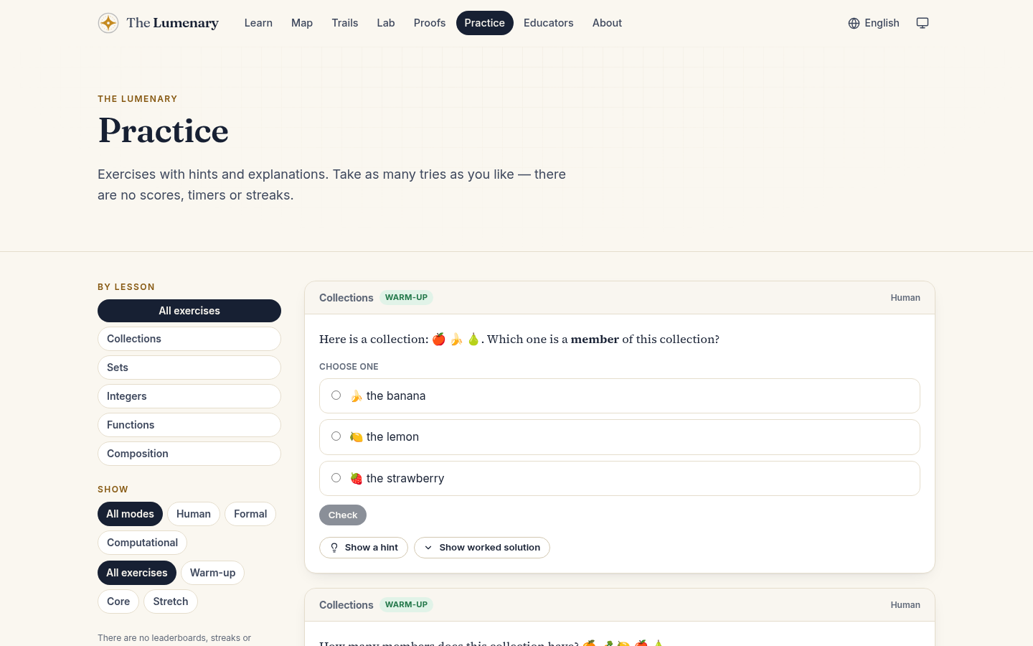Select the active Practice nav tab

point(485,23)
